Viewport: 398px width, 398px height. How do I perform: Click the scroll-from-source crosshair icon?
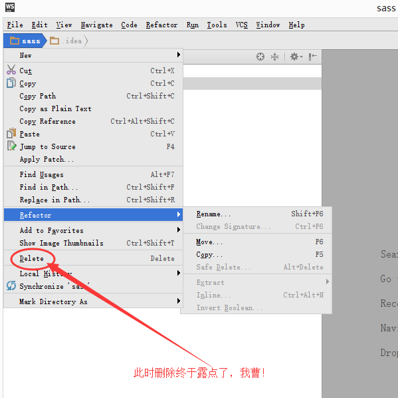point(260,57)
